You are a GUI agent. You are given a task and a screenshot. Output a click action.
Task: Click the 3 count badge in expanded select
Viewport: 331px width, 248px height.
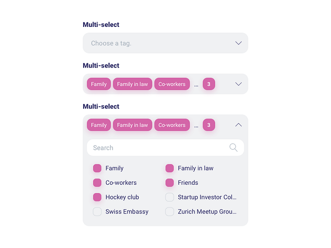[209, 125]
